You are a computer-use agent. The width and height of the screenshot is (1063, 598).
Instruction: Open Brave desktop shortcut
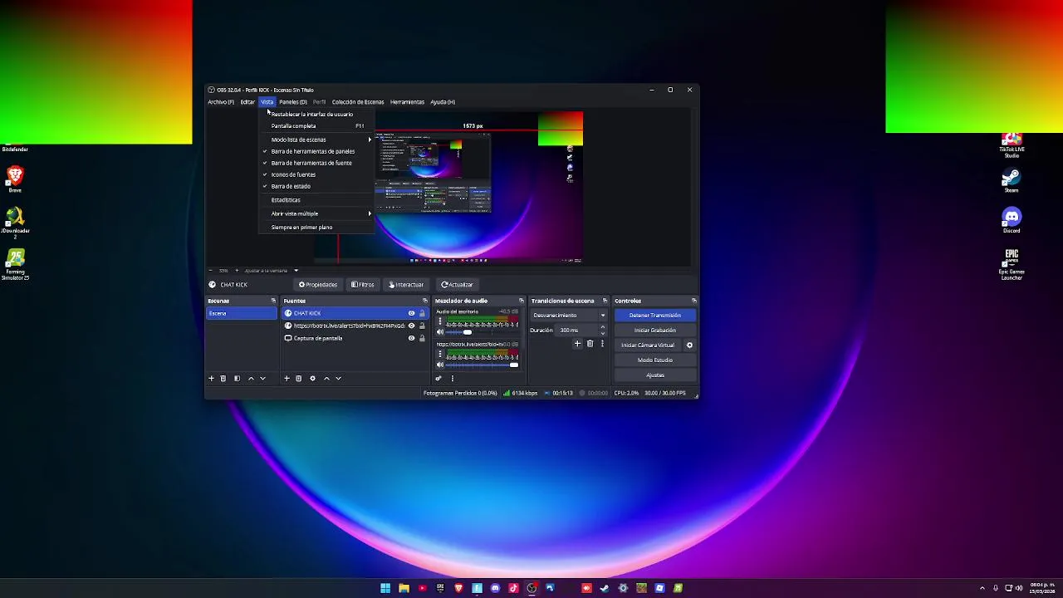point(15,179)
